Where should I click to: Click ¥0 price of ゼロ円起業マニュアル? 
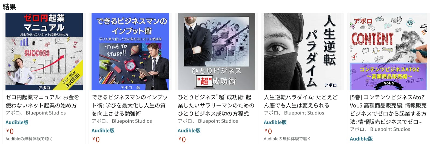(10, 131)
